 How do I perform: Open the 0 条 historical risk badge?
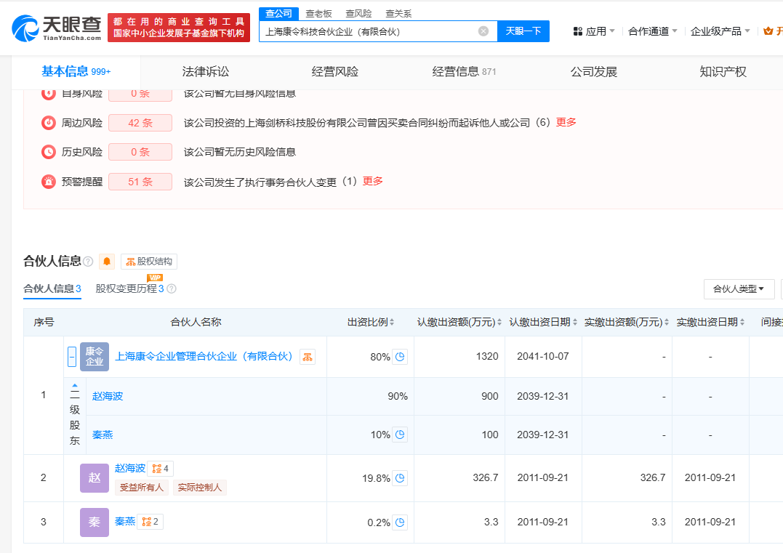coord(140,152)
